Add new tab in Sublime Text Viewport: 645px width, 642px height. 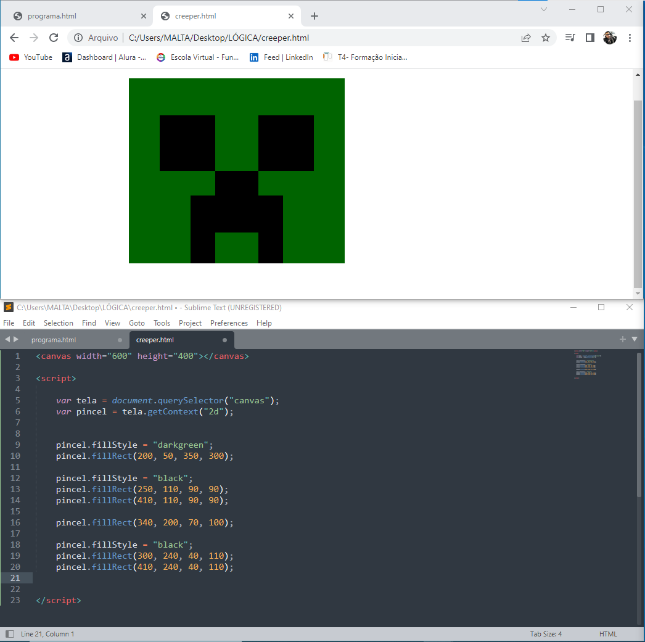[622, 339]
